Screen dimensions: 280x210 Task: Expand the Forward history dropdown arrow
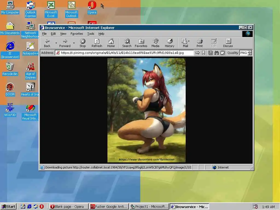point(74,43)
